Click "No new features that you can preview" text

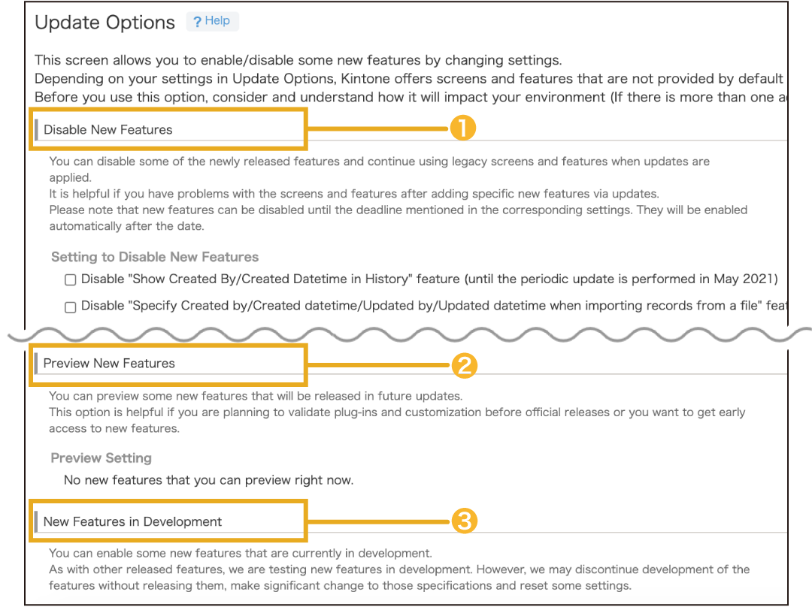[208, 479]
